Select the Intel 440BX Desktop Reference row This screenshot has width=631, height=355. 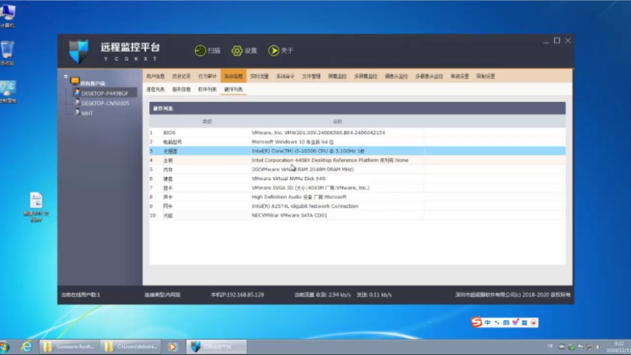pos(358,160)
